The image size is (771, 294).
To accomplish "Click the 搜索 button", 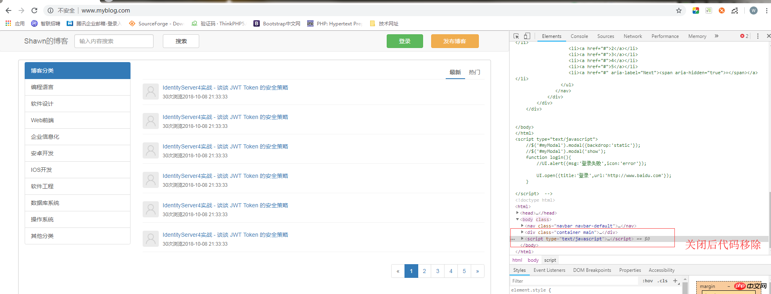I will coord(181,41).
